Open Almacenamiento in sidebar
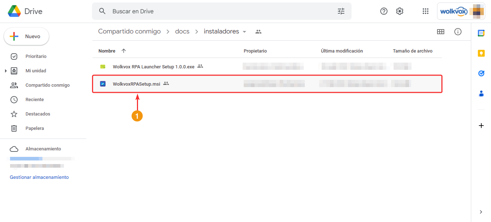 tap(43, 149)
